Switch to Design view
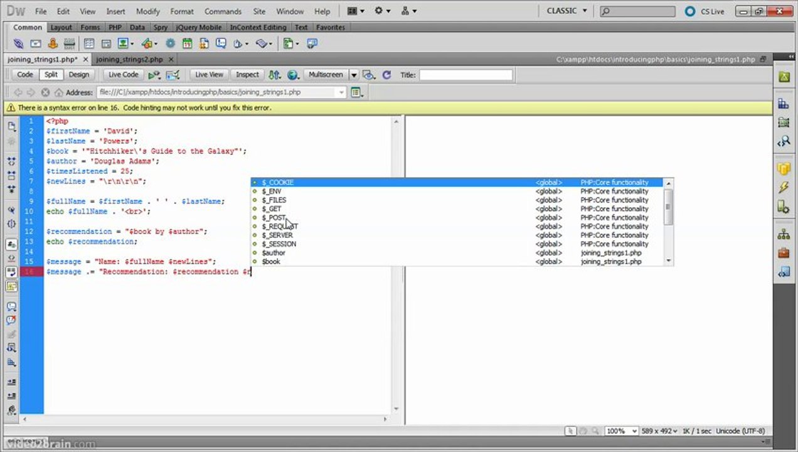This screenshot has width=798, height=452. (x=79, y=75)
